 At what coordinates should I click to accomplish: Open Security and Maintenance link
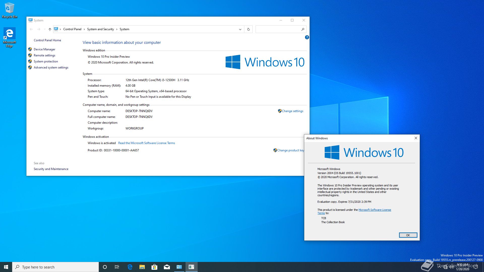pos(51,169)
